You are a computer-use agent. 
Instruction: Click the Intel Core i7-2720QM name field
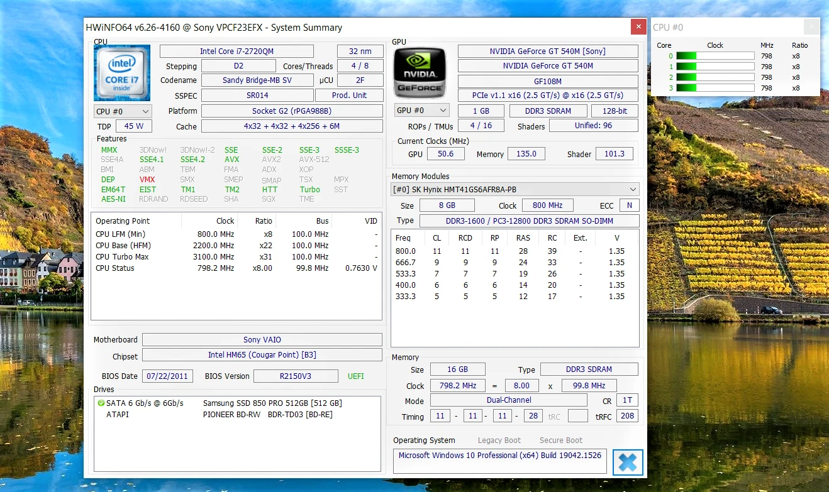point(236,52)
